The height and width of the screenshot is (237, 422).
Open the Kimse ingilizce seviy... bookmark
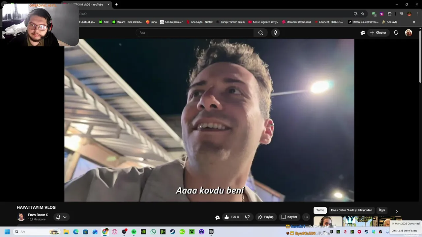pyautogui.click(x=263, y=22)
